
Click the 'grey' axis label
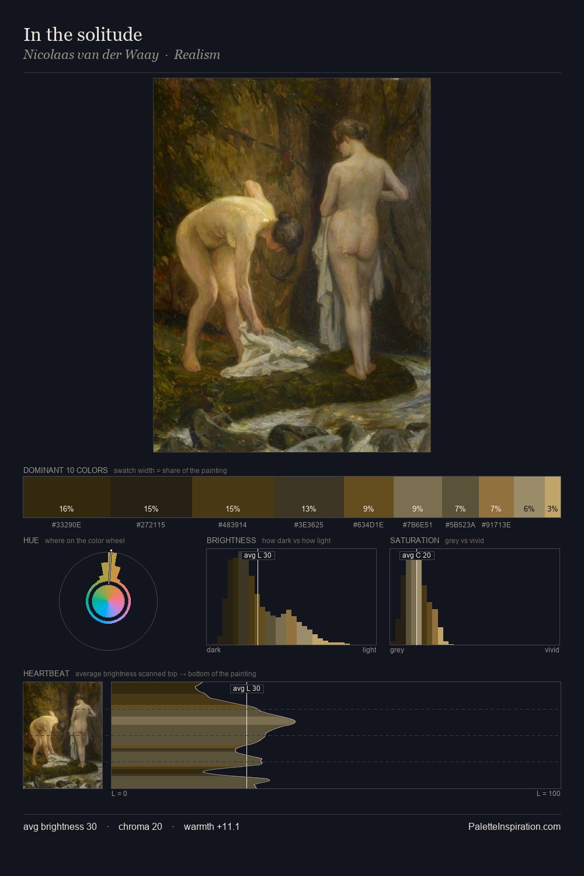point(397,649)
